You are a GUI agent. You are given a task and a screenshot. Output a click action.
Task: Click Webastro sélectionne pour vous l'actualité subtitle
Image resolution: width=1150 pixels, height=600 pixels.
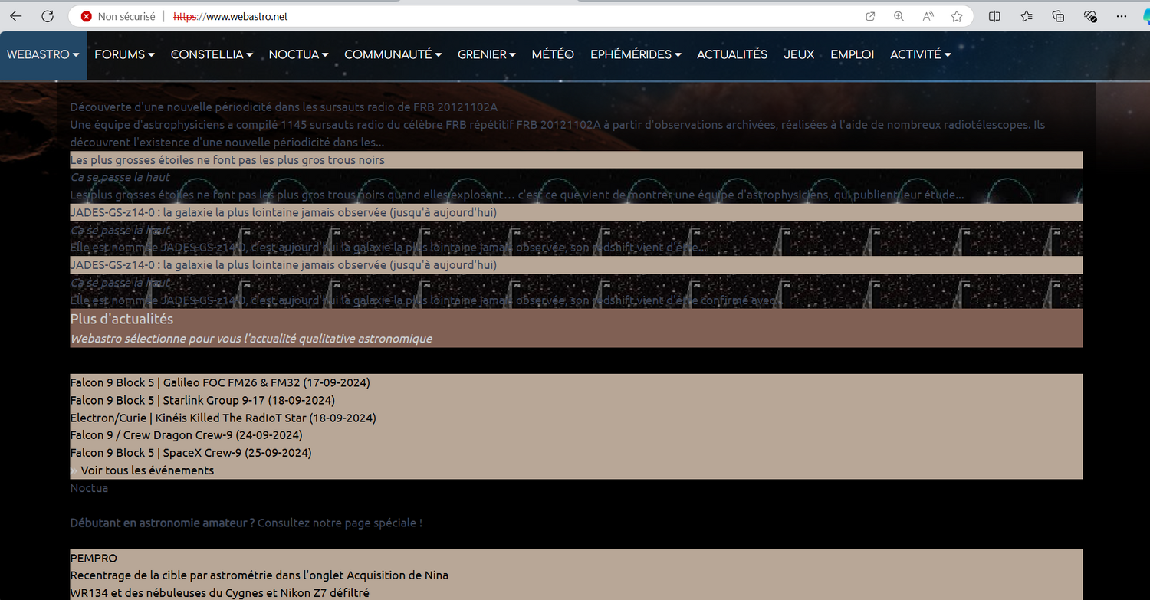coord(251,339)
